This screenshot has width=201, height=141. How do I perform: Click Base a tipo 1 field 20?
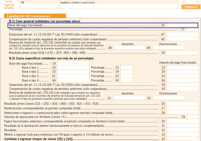(x=73, y=67)
